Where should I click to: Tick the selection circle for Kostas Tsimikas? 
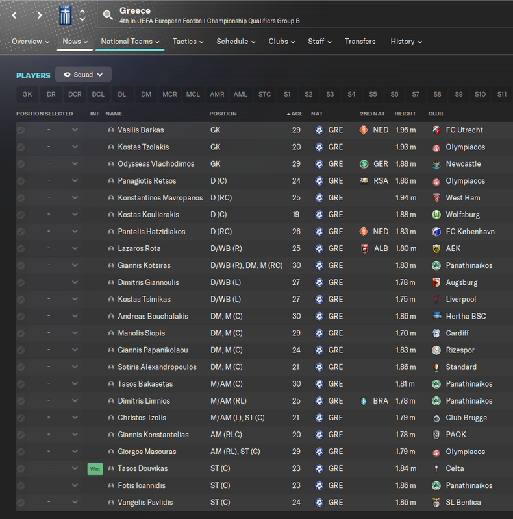click(x=21, y=299)
